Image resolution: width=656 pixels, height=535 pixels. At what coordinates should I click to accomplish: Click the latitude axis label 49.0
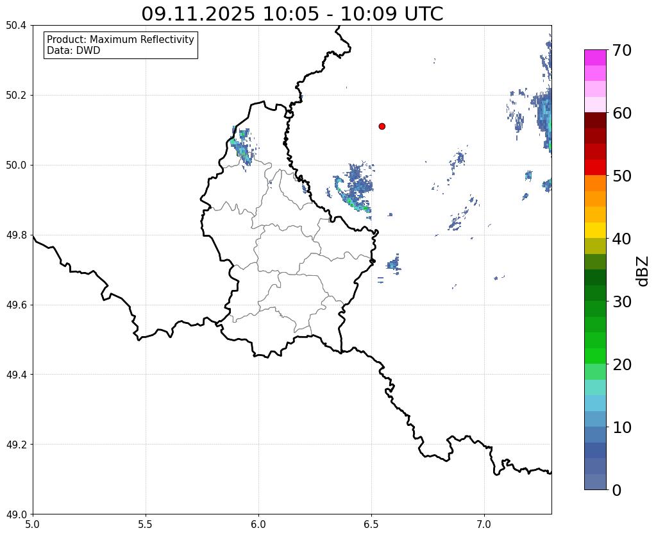coord(16,514)
